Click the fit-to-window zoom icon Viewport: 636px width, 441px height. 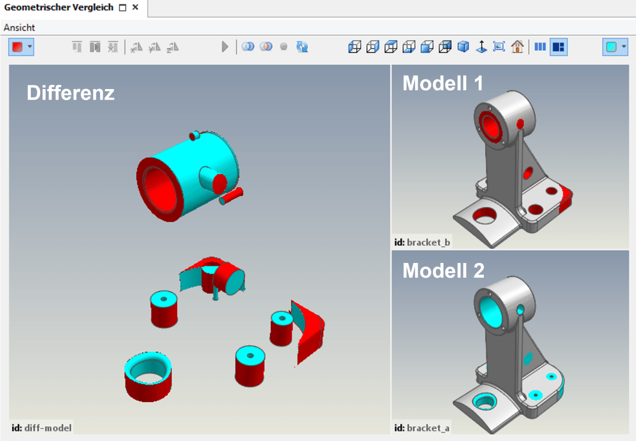pyautogui.click(x=499, y=47)
